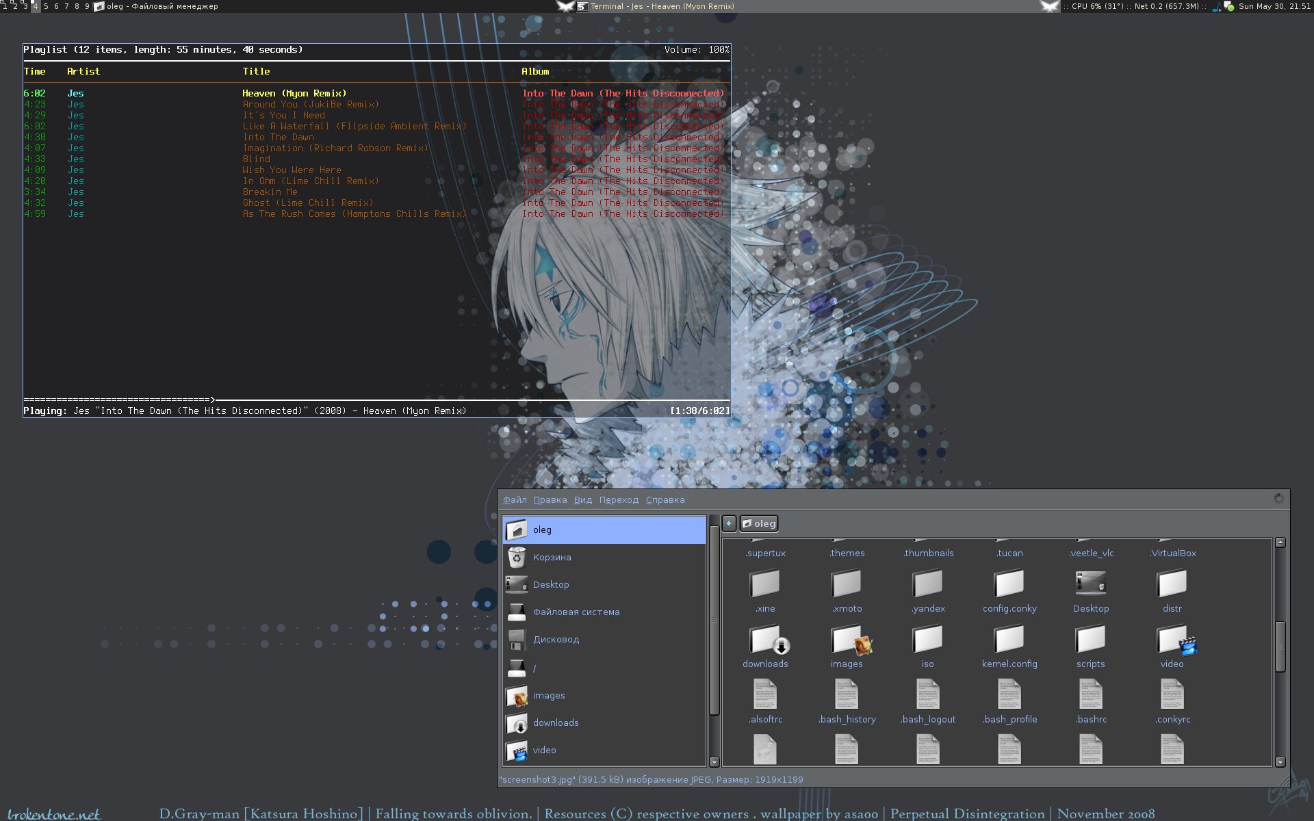Open the .xmoto folder icon
The height and width of the screenshot is (821, 1314).
tap(847, 584)
